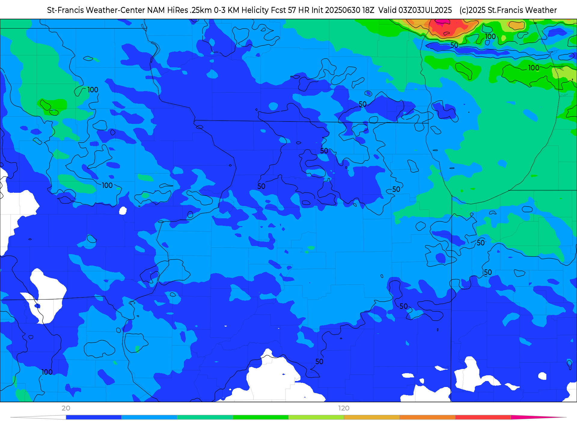The height and width of the screenshot is (421, 577).
Task: Click "St-Francis Weather-Center" in the title
Action: coord(96,10)
